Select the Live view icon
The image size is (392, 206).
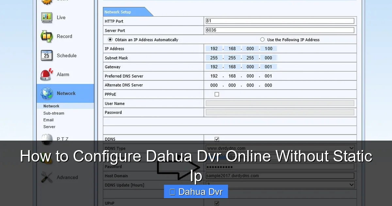46,17
